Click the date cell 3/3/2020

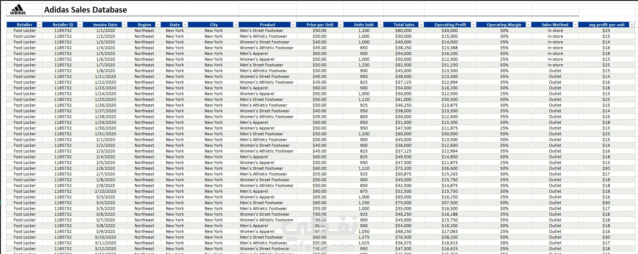click(x=106, y=197)
